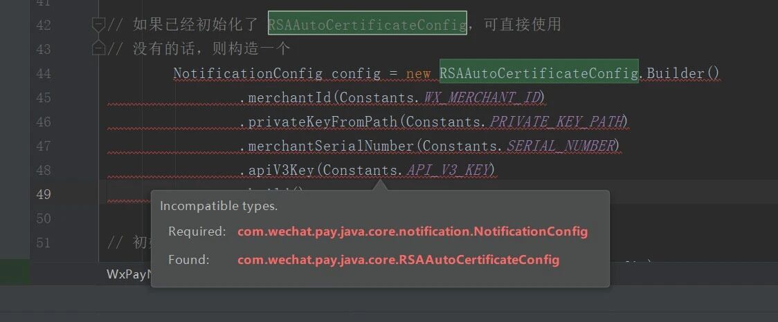Screen dimensions: 778x322
Task: Click the apiV3Key method call
Action: tap(281, 171)
